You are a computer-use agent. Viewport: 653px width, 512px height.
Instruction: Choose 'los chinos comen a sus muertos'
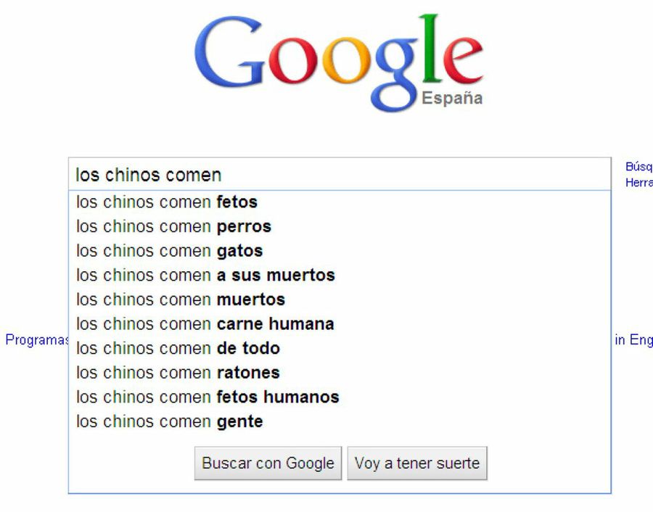pos(205,276)
